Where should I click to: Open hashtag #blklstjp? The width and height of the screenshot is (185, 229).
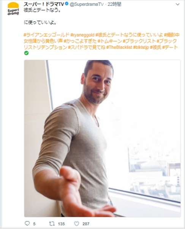click(141, 47)
